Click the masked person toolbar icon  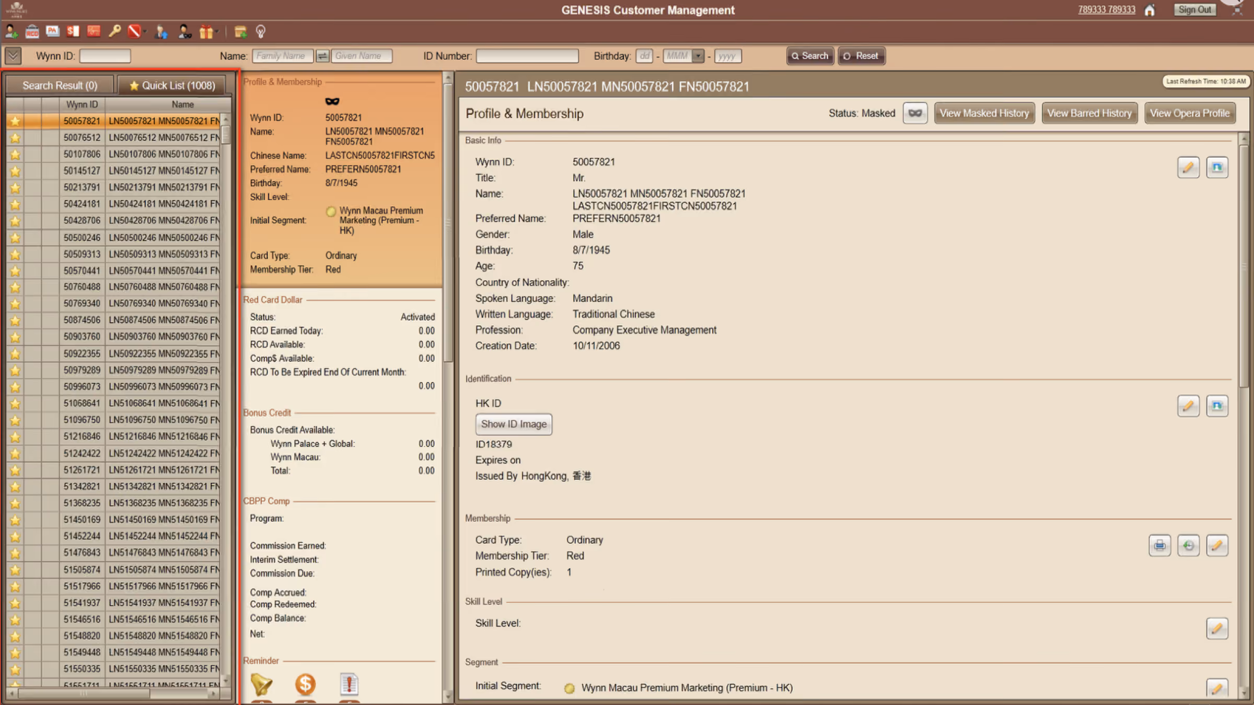pyautogui.click(x=184, y=32)
